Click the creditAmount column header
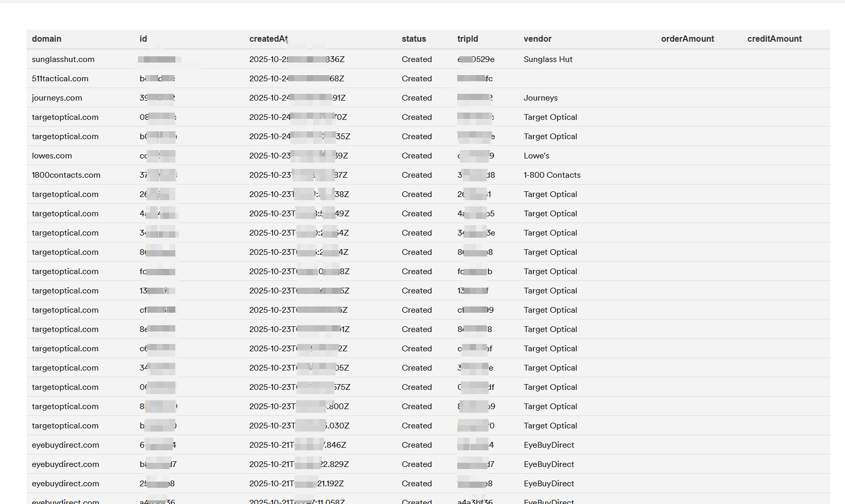The height and width of the screenshot is (504, 845). [x=774, y=39]
